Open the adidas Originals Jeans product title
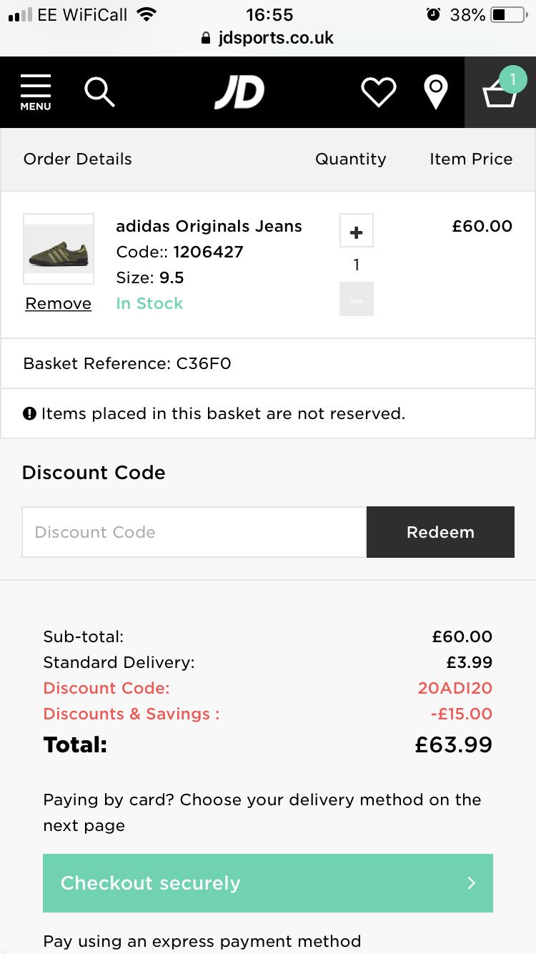The image size is (536, 954). pyautogui.click(x=209, y=226)
